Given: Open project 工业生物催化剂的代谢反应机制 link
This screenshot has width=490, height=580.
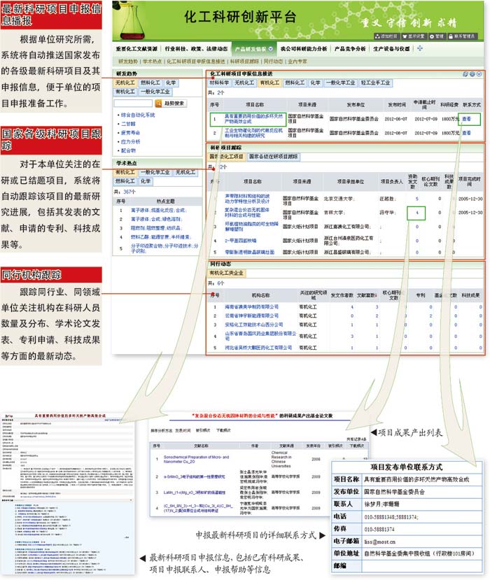Looking at the screenshot, I should point(253,133).
